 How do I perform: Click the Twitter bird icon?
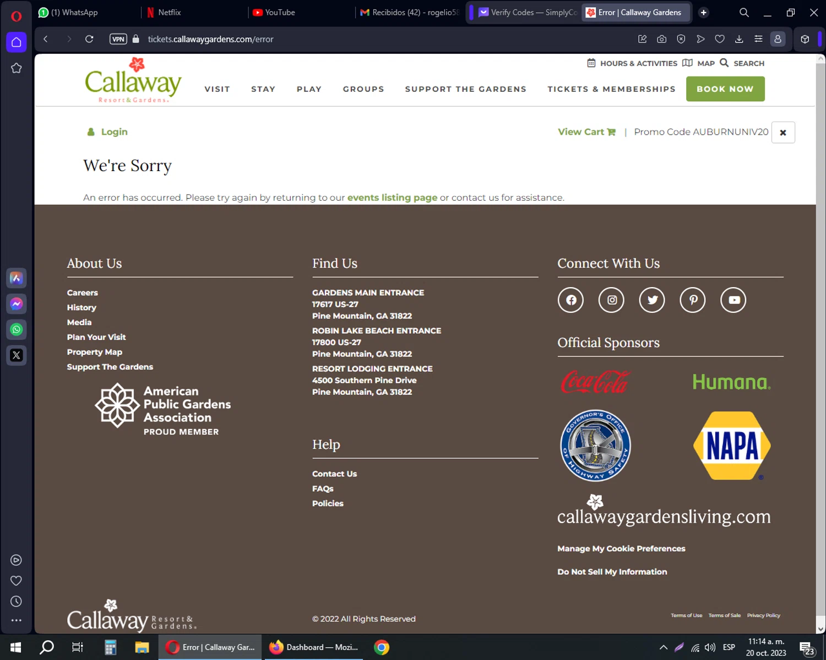[x=652, y=300]
